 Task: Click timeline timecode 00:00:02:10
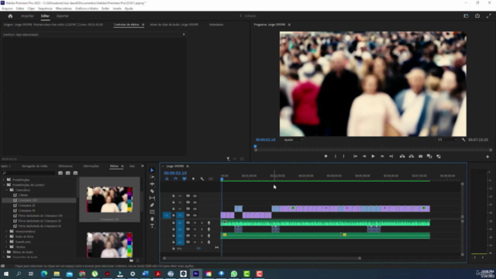tap(175, 173)
